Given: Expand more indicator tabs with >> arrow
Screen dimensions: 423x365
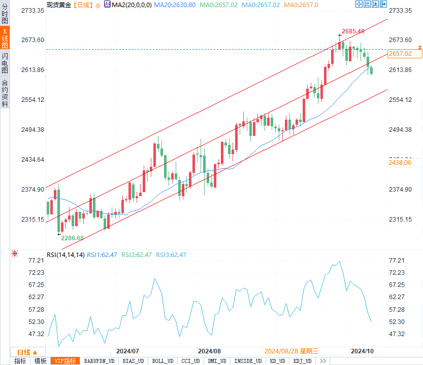Looking at the screenshot, I should [x=322, y=361].
